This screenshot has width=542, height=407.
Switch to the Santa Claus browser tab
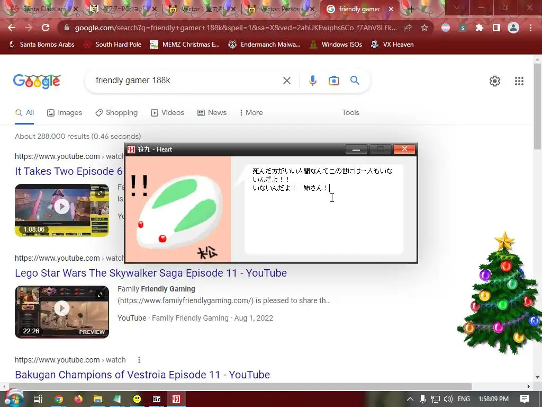[43, 9]
